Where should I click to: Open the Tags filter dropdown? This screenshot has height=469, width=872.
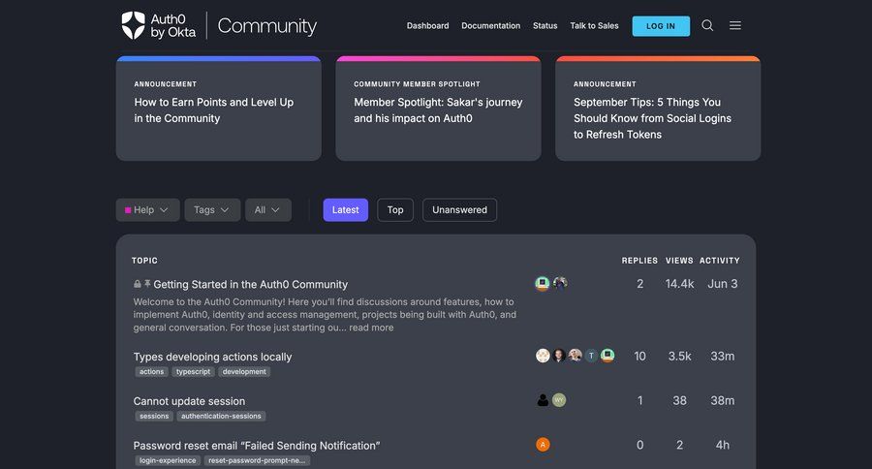(212, 209)
